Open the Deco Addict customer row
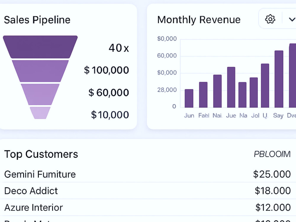296x222 pixels. [147, 191]
